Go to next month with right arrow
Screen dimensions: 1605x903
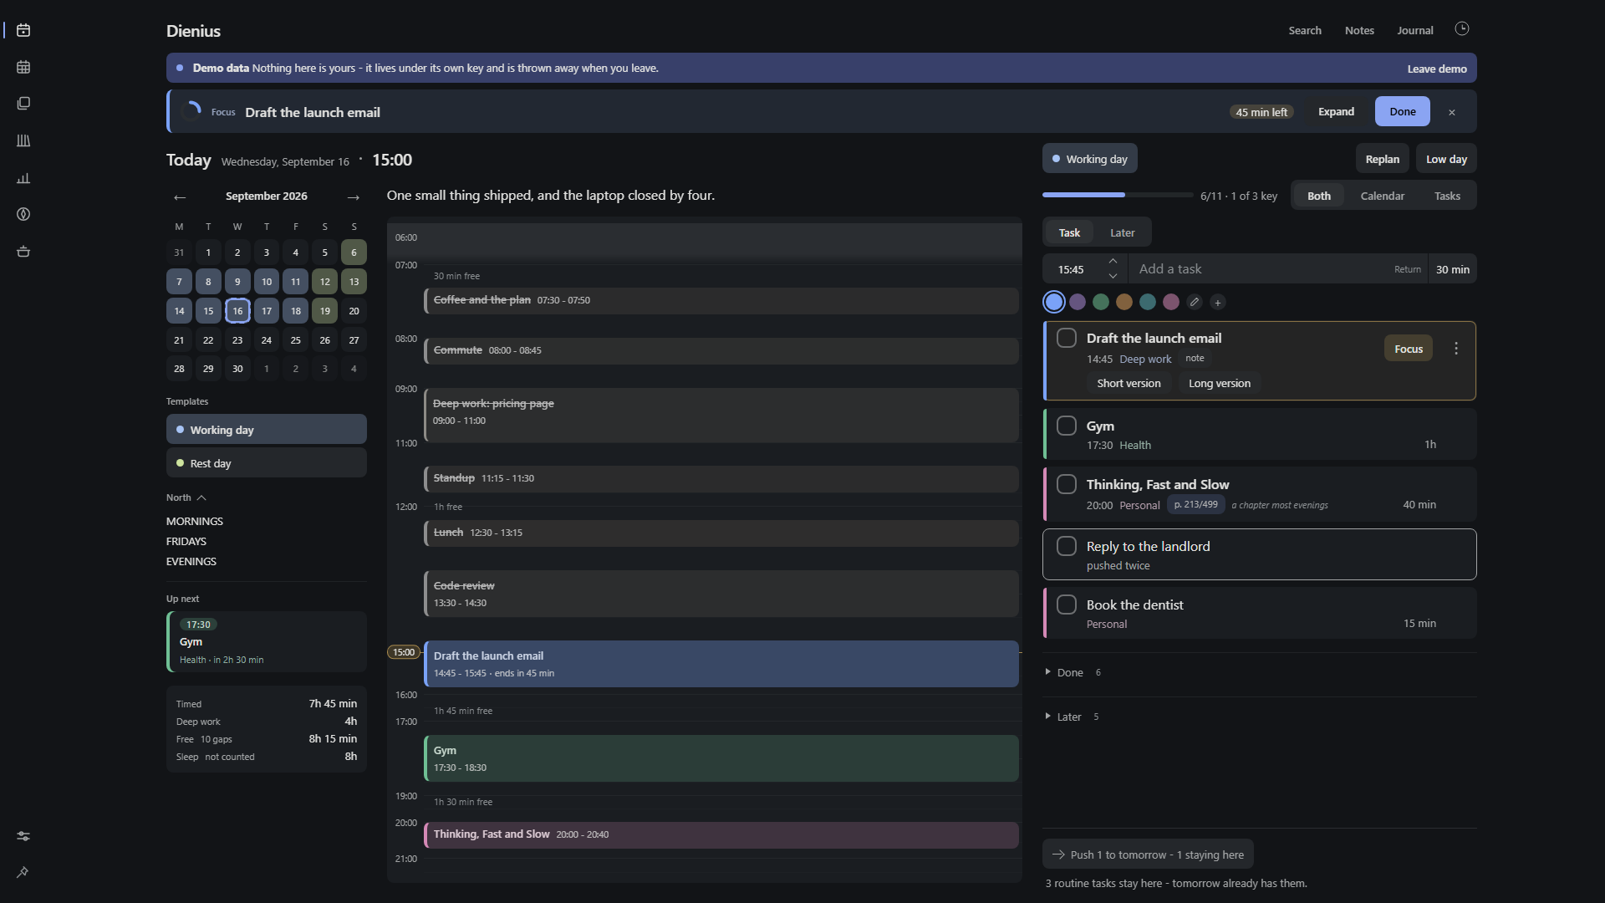click(354, 196)
